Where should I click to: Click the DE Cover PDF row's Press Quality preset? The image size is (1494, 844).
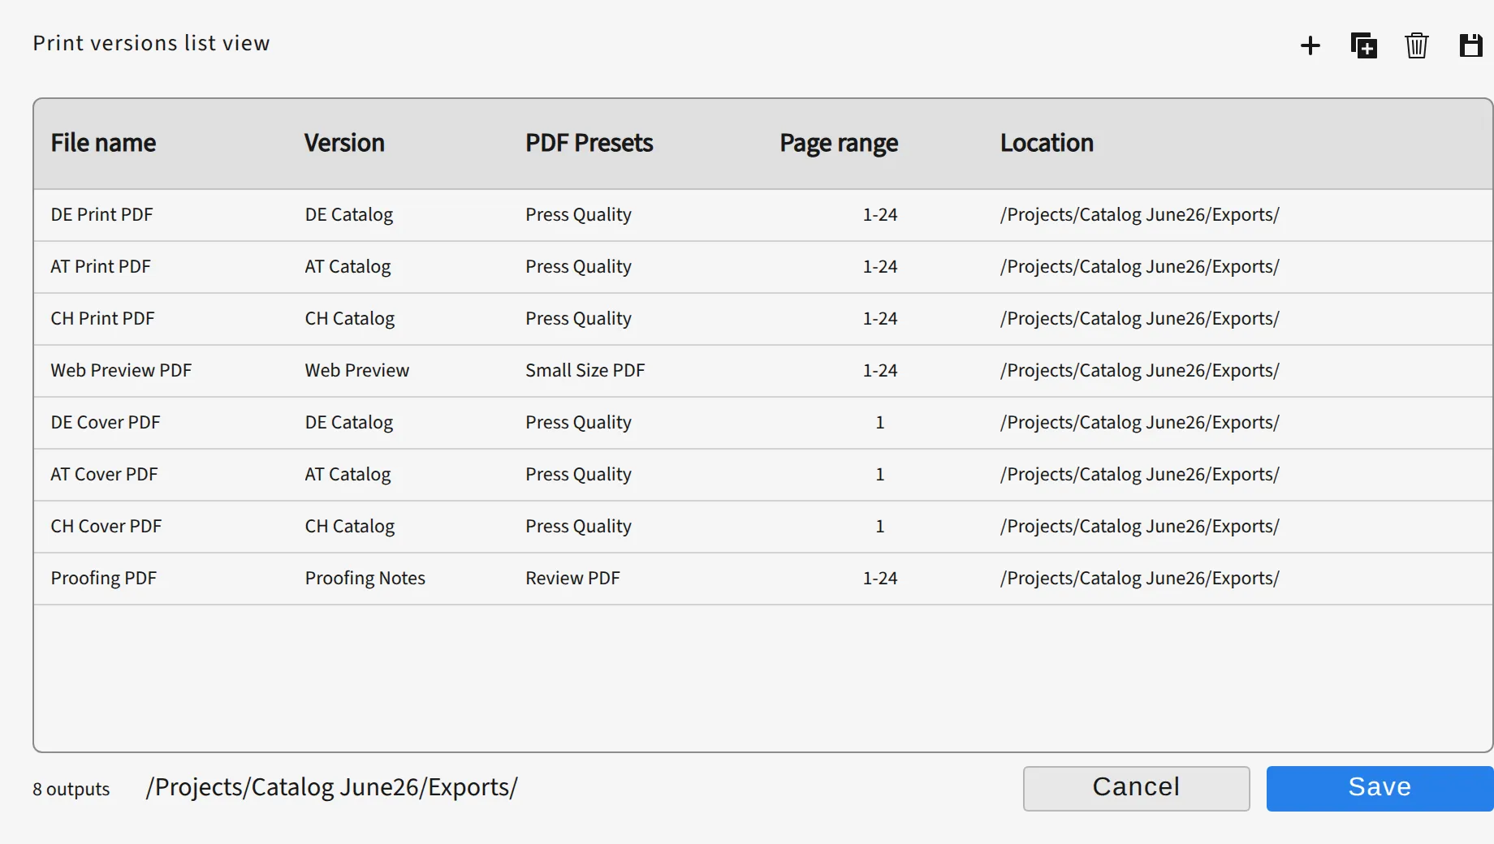tap(578, 423)
